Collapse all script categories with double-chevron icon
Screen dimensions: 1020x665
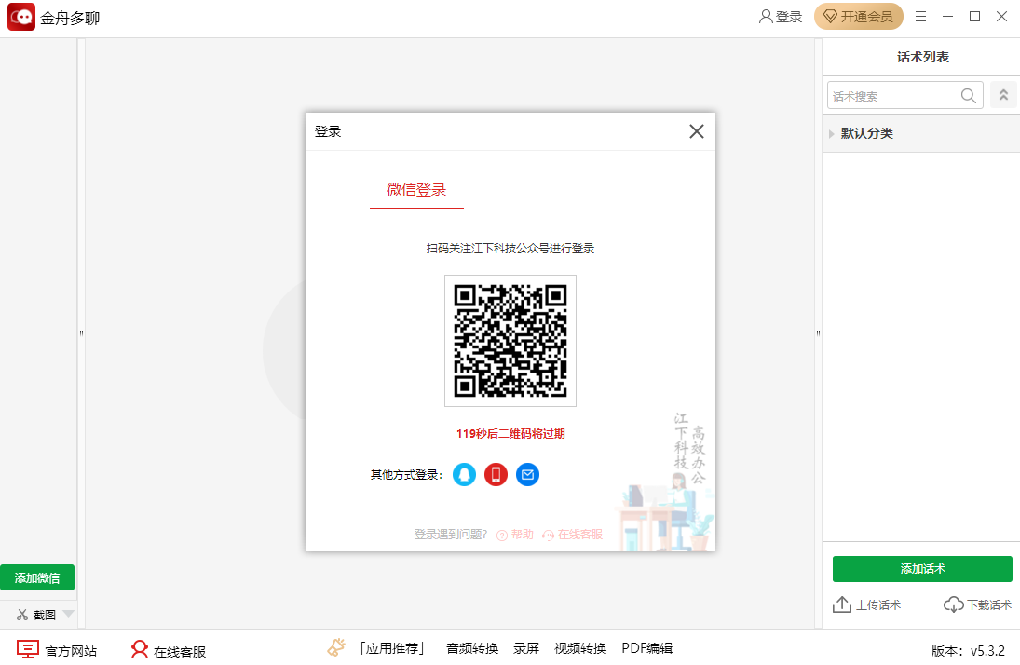(1003, 95)
